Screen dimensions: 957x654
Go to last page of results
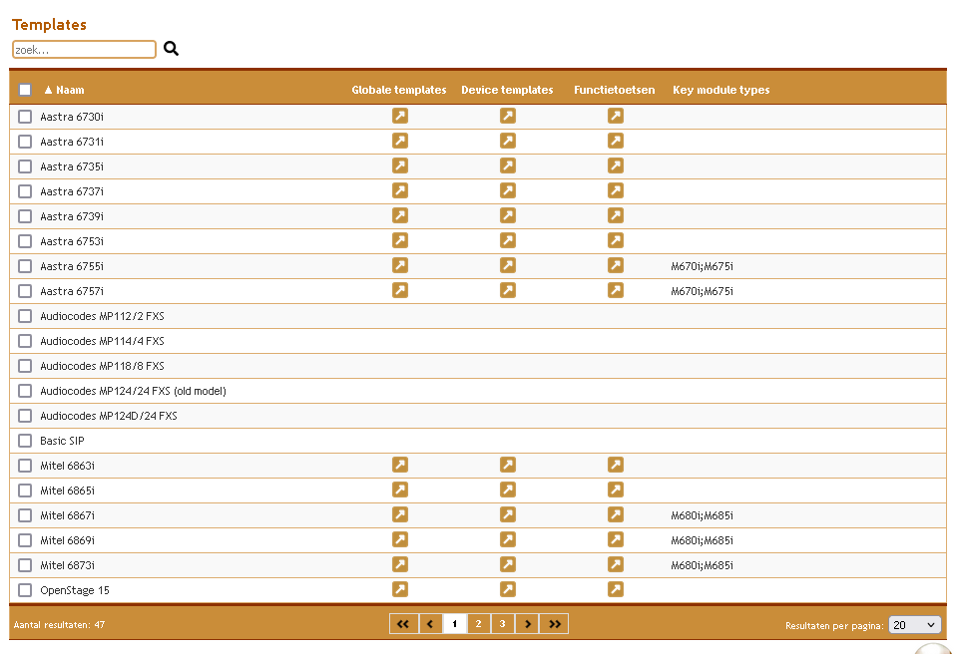(554, 623)
